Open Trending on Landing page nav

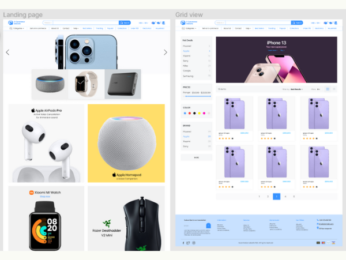click(x=100, y=28)
